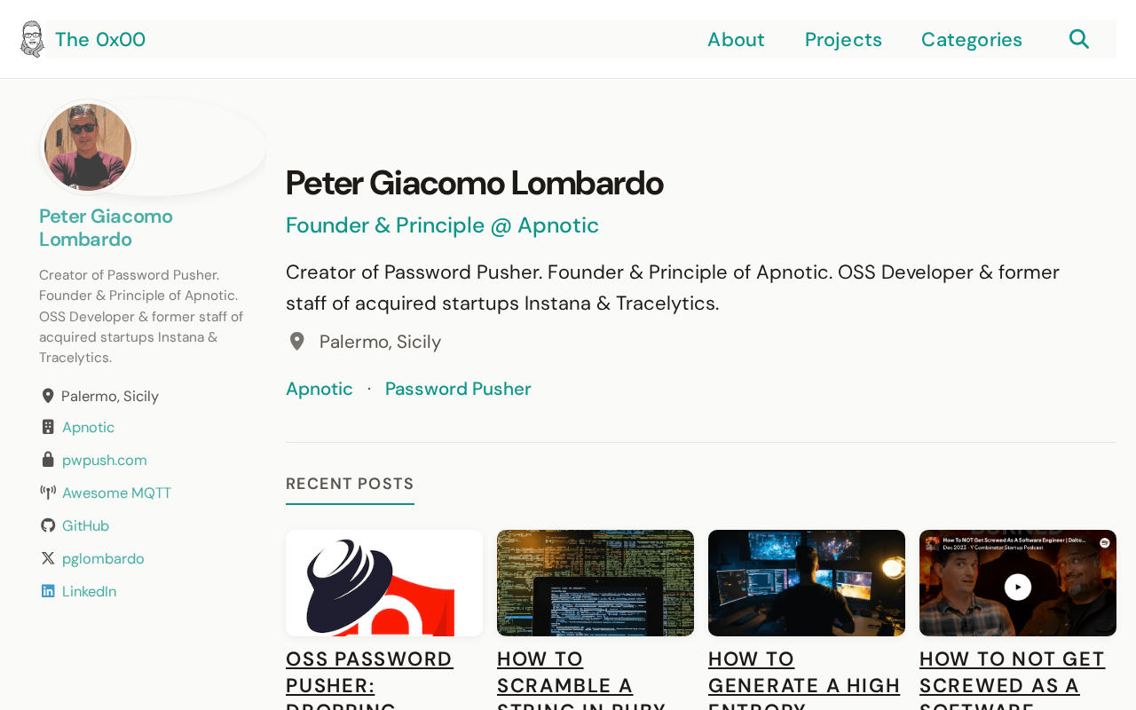Open the About menu item

pyautogui.click(x=736, y=40)
